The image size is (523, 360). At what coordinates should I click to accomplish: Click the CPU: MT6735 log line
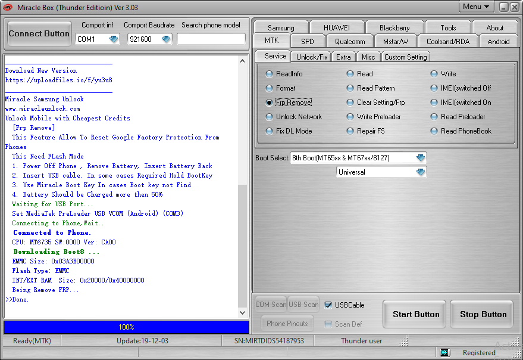64,243
